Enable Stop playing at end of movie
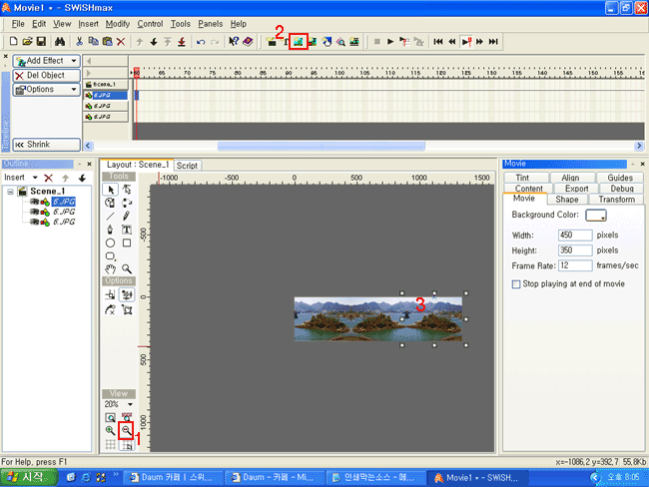This screenshot has height=487, width=649. click(x=516, y=284)
